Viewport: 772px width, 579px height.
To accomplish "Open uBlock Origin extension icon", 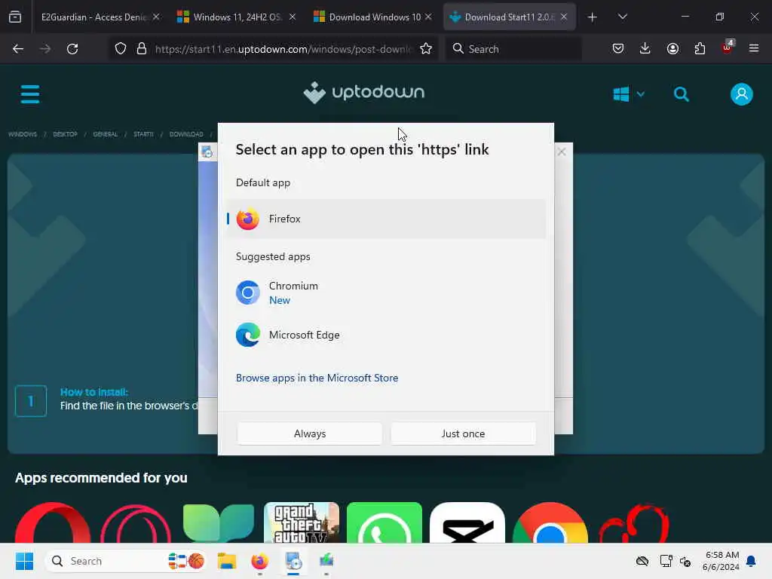I will 728,47.
